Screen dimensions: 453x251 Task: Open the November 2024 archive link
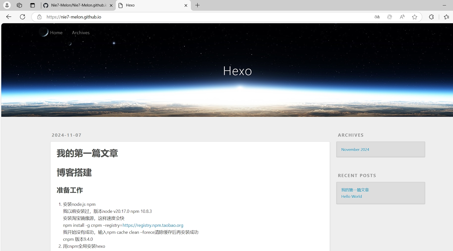355,149
